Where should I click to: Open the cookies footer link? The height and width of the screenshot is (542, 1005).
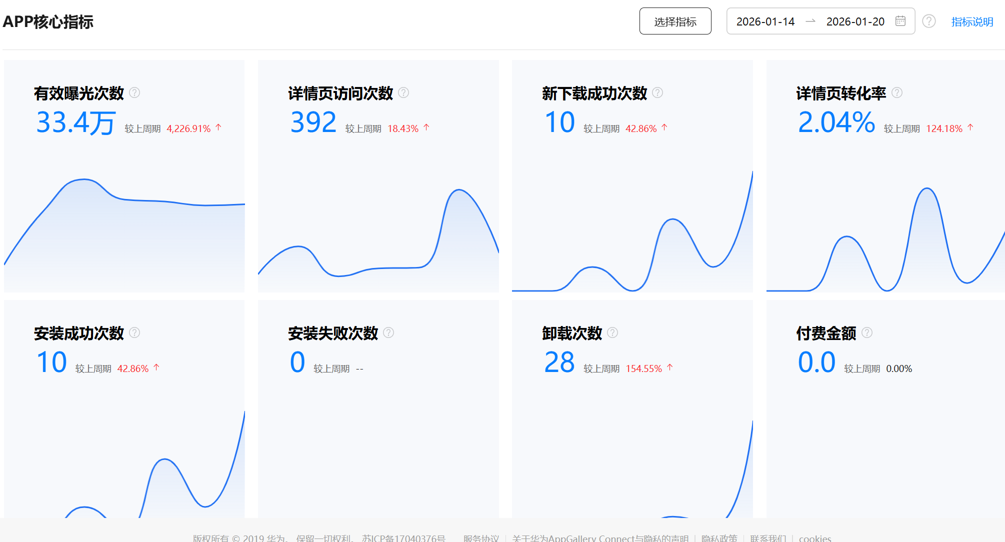pos(815,537)
